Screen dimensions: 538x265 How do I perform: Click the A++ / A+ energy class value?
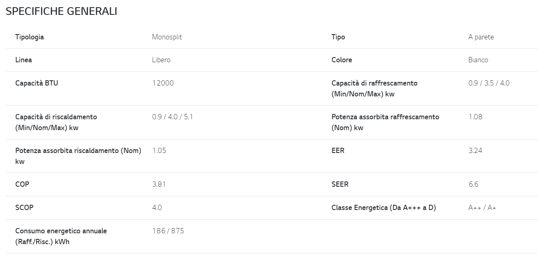pyautogui.click(x=482, y=208)
